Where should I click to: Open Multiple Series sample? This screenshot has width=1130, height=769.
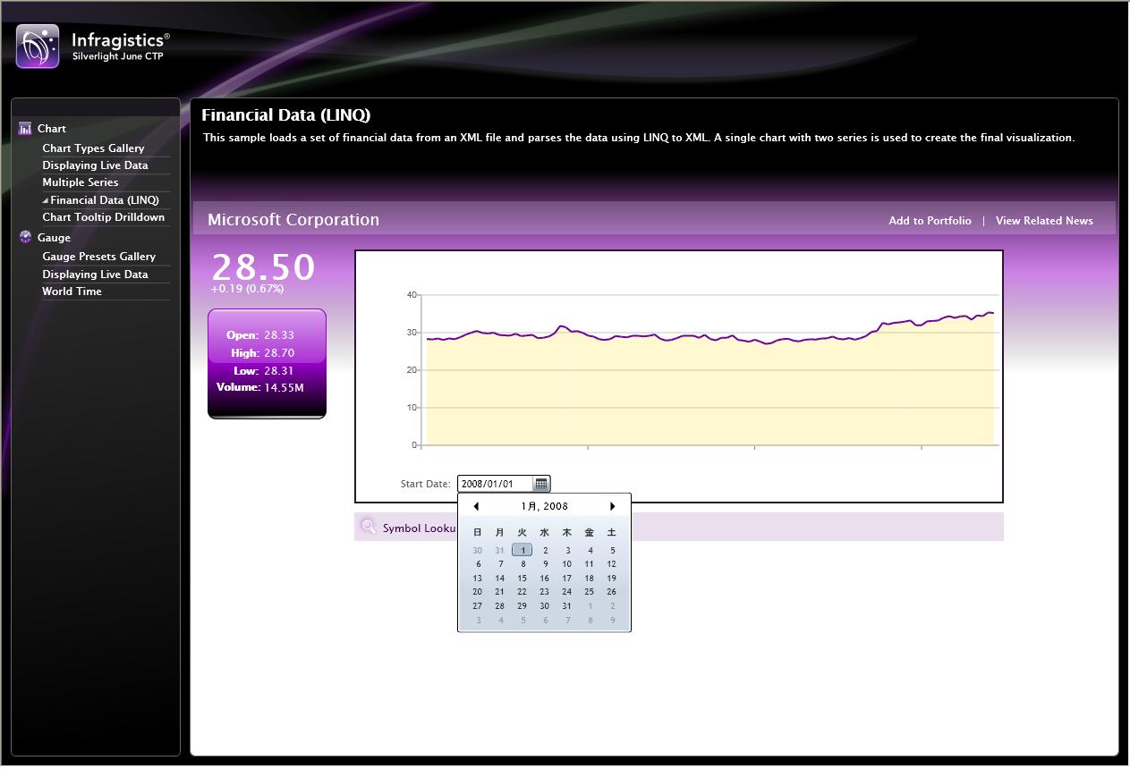(81, 182)
